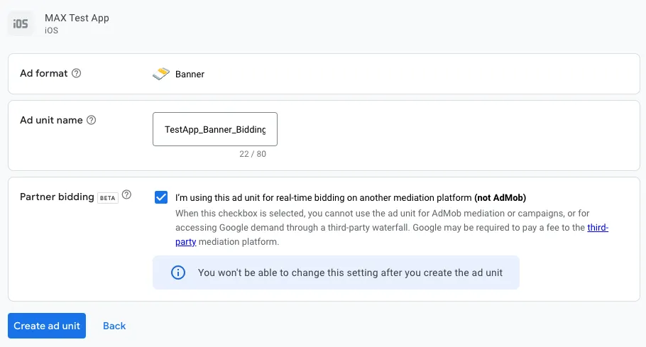Image resolution: width=646 pixels, height=347 pixels.
Task: Click the Create ad unit button
Action: tap(47, 326)
